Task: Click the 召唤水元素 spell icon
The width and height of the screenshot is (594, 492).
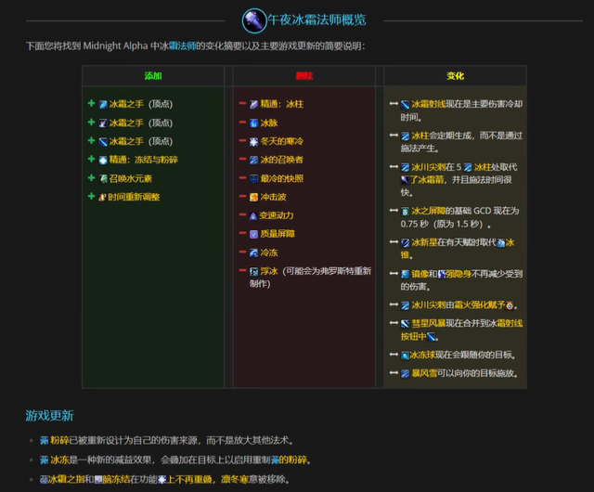Action: point(103,178)
